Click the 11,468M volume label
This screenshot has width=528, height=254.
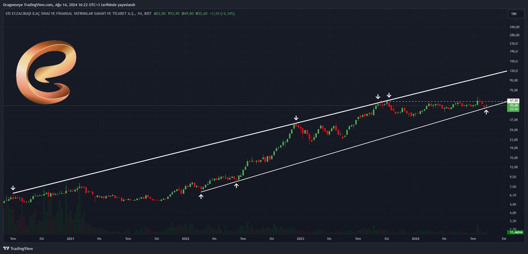tap(514, 232)
